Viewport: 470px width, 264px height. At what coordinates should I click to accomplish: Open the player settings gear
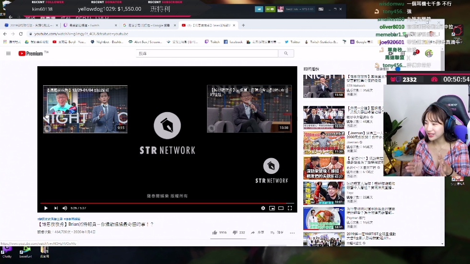click(263, 208)
